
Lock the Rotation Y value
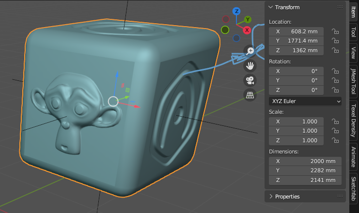point(335,80)
